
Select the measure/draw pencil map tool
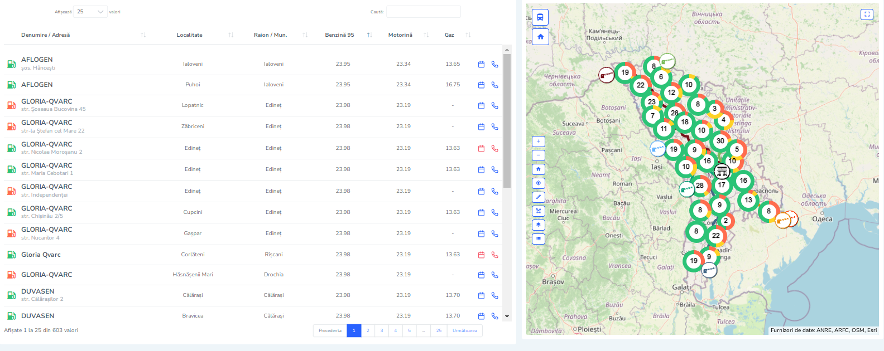(539, 197)
